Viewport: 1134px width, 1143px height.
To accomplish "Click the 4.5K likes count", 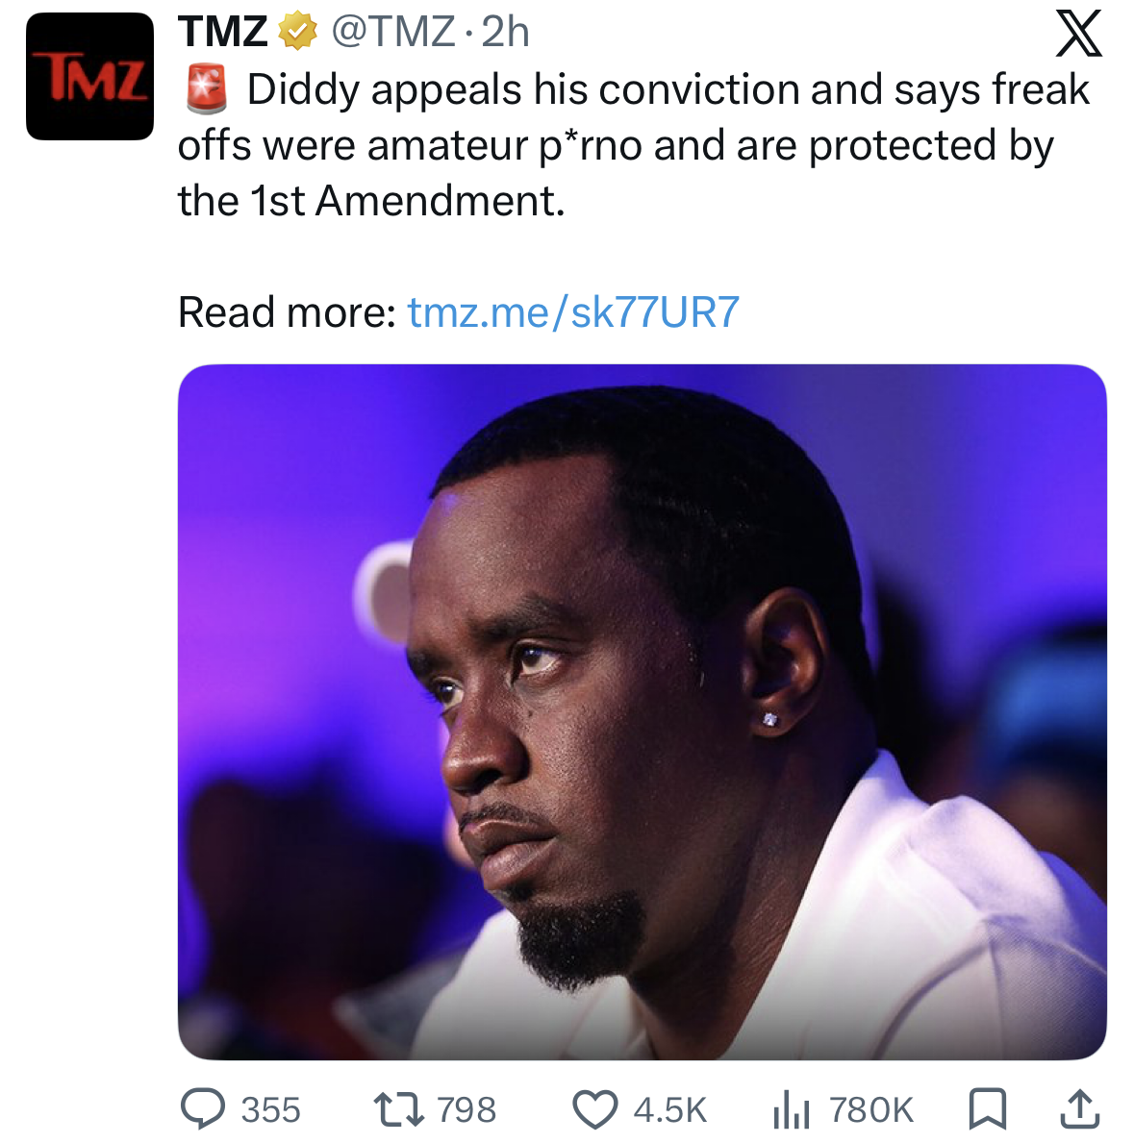I will (x=670, y=1110).
